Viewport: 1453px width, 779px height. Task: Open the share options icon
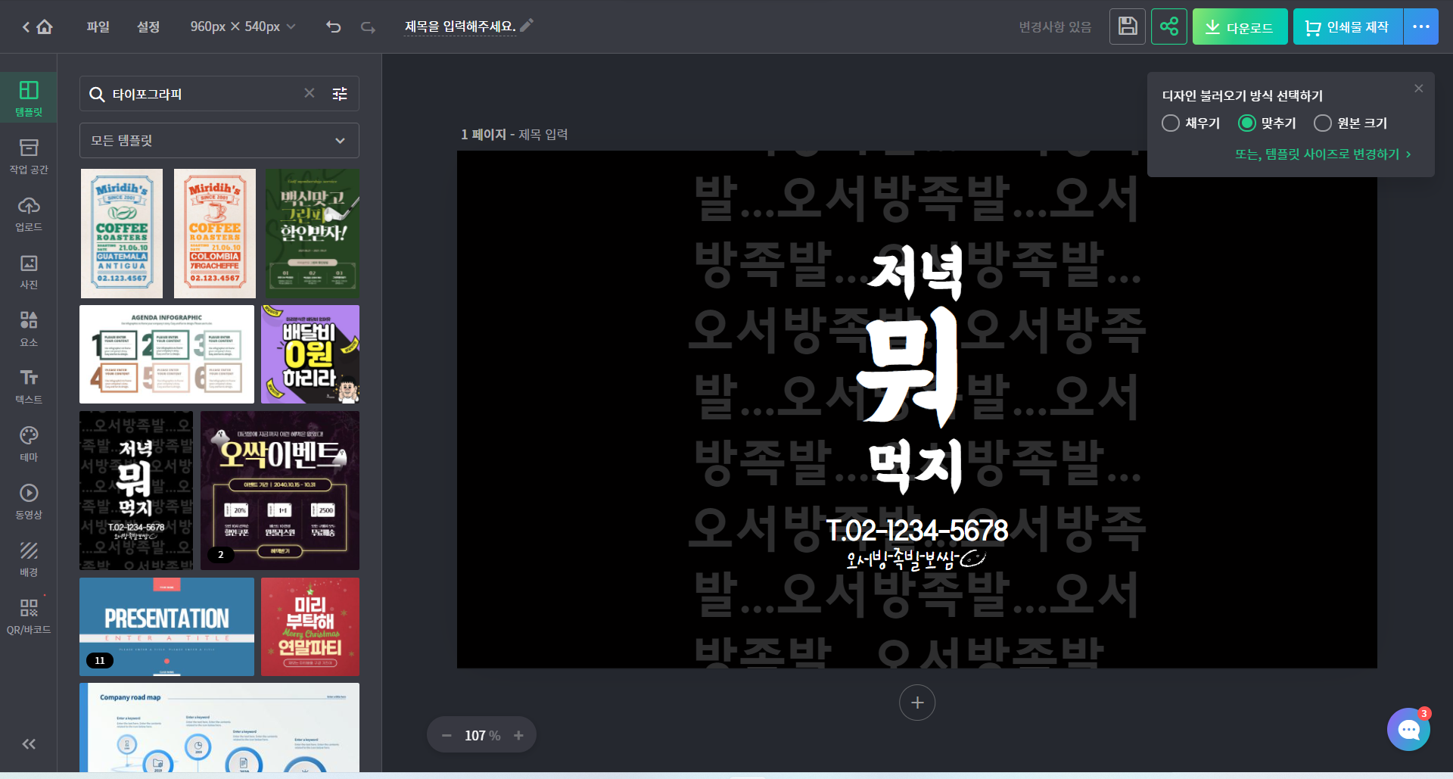coord(1169,26)
